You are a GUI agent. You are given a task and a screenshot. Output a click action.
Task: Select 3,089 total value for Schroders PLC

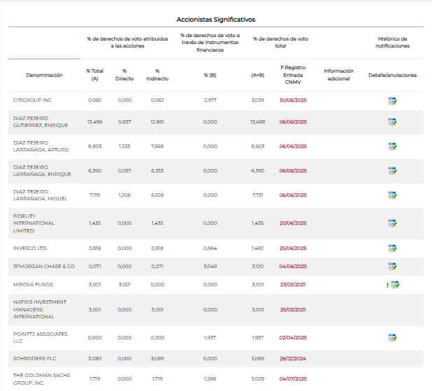[95, 358]
